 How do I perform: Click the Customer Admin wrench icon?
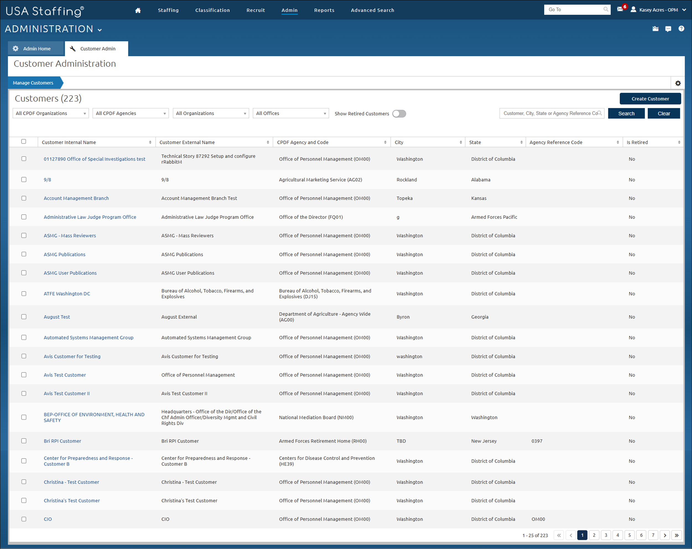73,48
